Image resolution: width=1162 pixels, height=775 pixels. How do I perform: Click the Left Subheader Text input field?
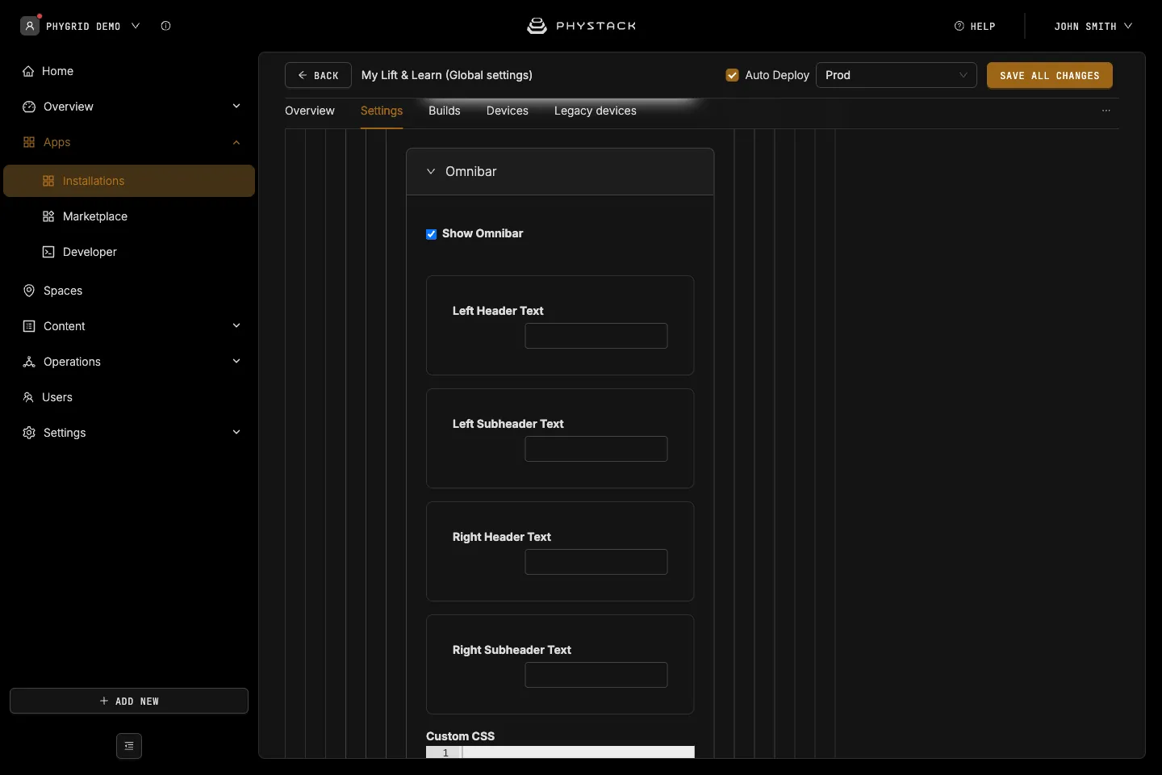tap(596, 449)
